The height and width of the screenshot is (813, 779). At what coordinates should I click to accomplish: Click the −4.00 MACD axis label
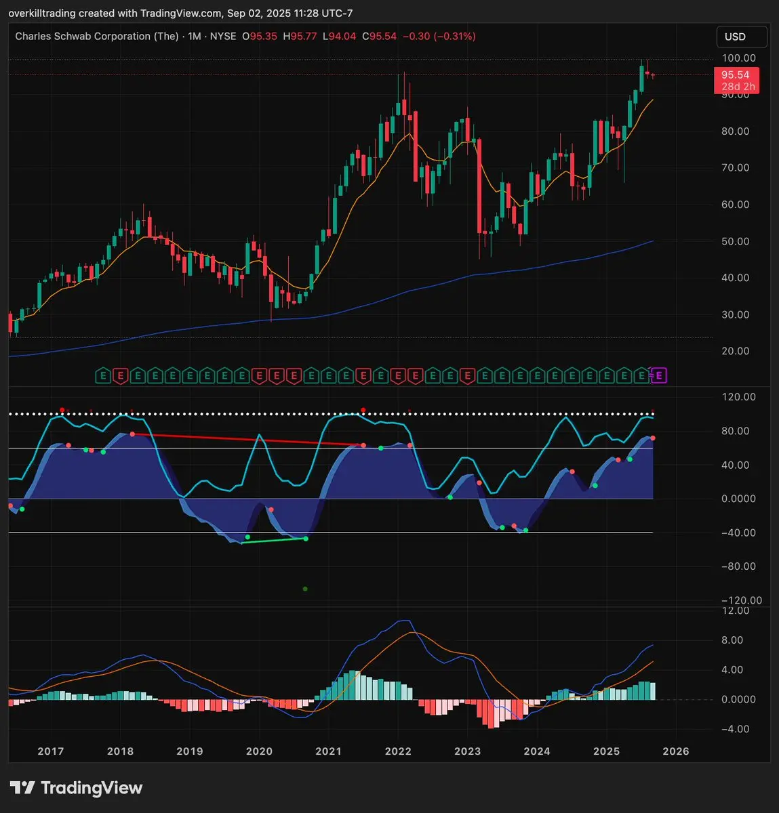(x=735, y=730)
